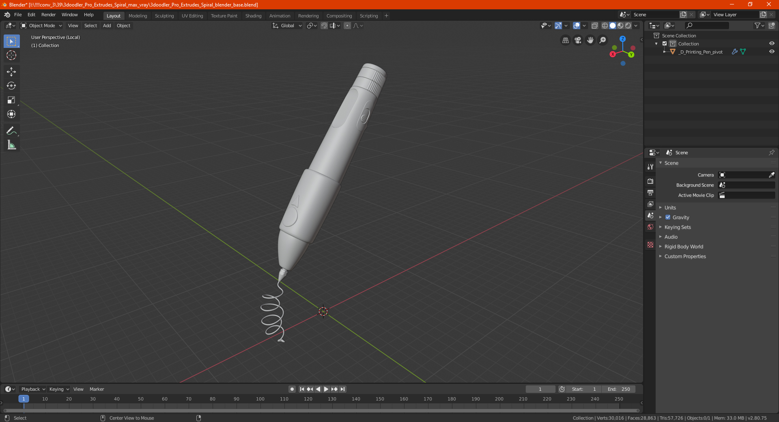
Task: Toggle X-Ray mode
Action: tap(594, 26)
